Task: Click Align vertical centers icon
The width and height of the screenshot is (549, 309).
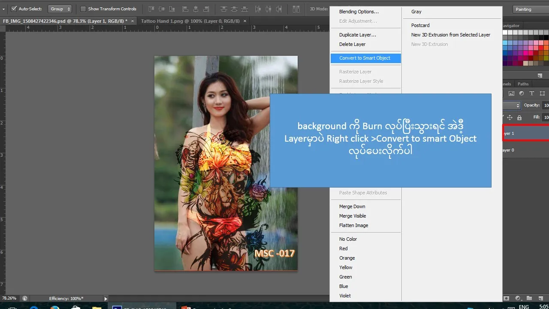Action: (x=162, y=9)
